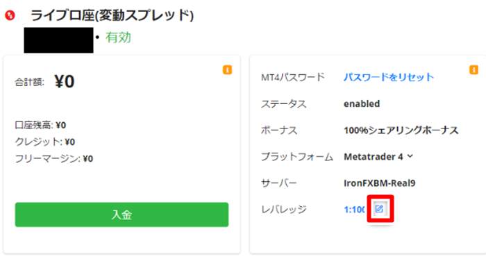Click the leverage edit pencil icon

pos(379,209)
